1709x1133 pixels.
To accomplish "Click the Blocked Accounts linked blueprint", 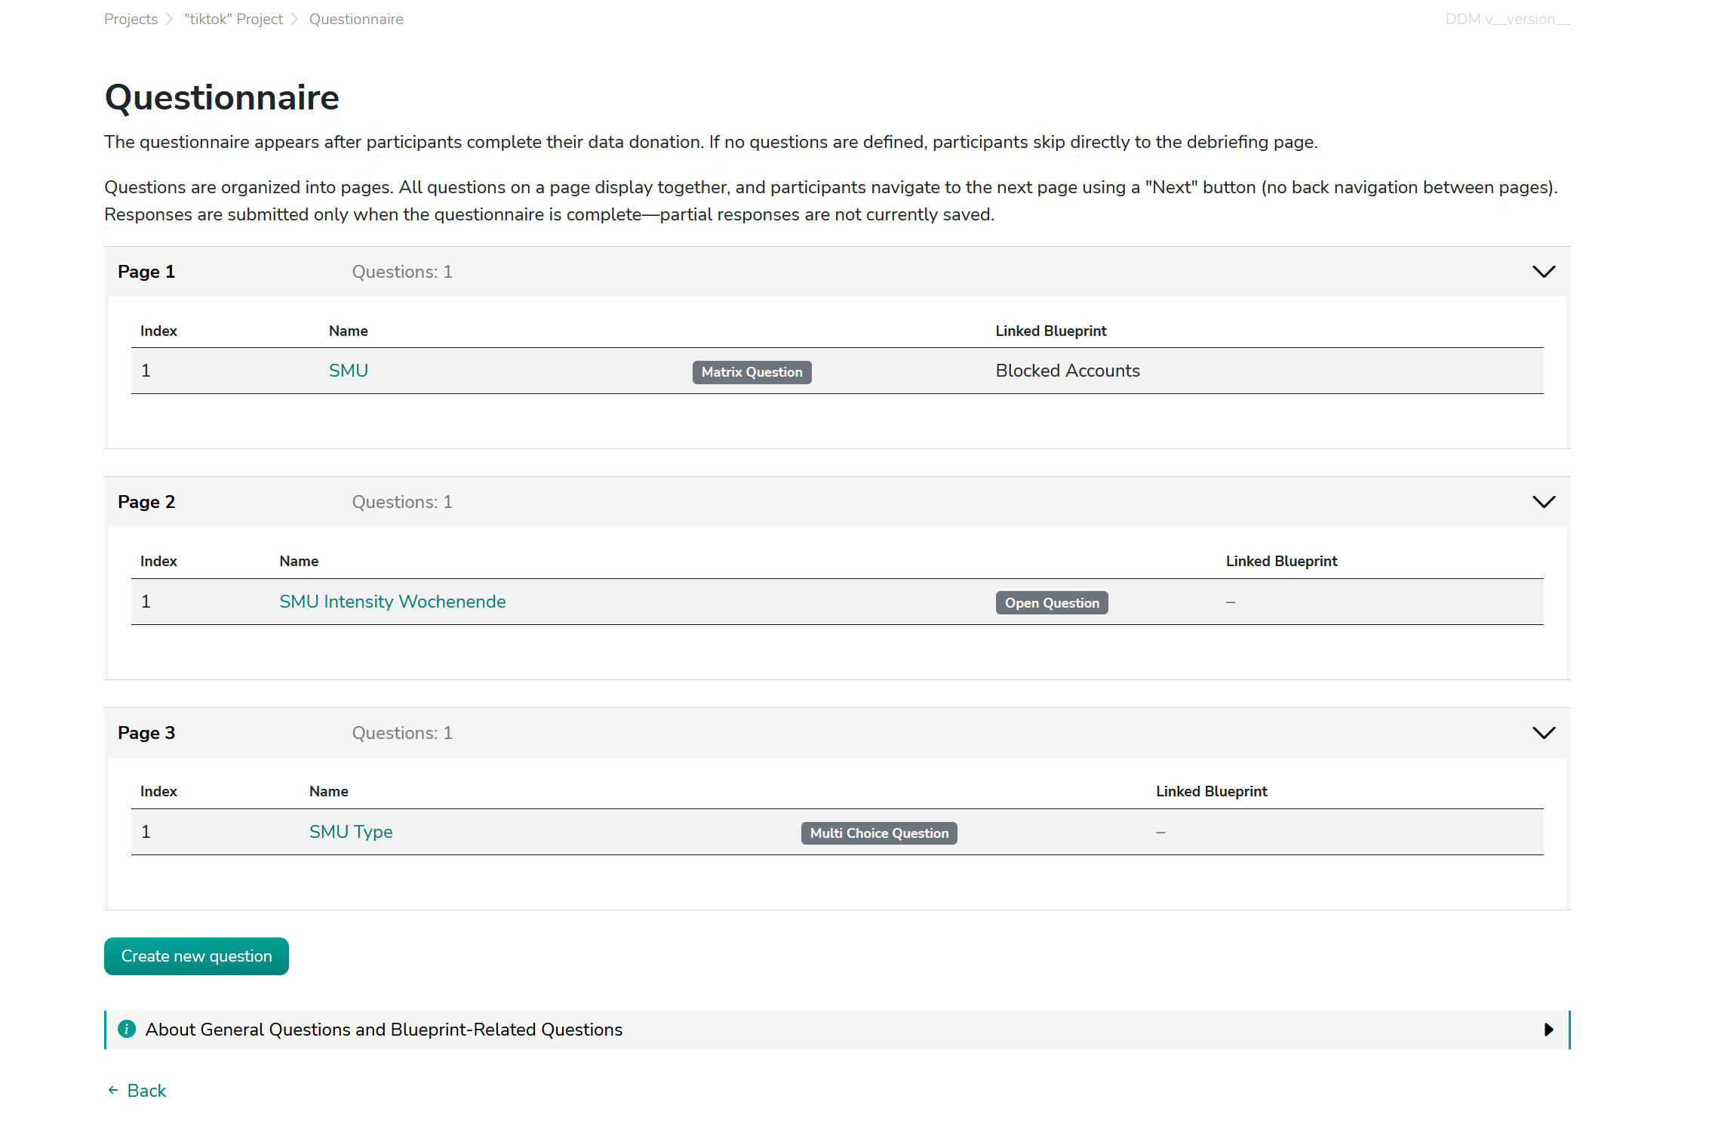I will point(1068,371).
